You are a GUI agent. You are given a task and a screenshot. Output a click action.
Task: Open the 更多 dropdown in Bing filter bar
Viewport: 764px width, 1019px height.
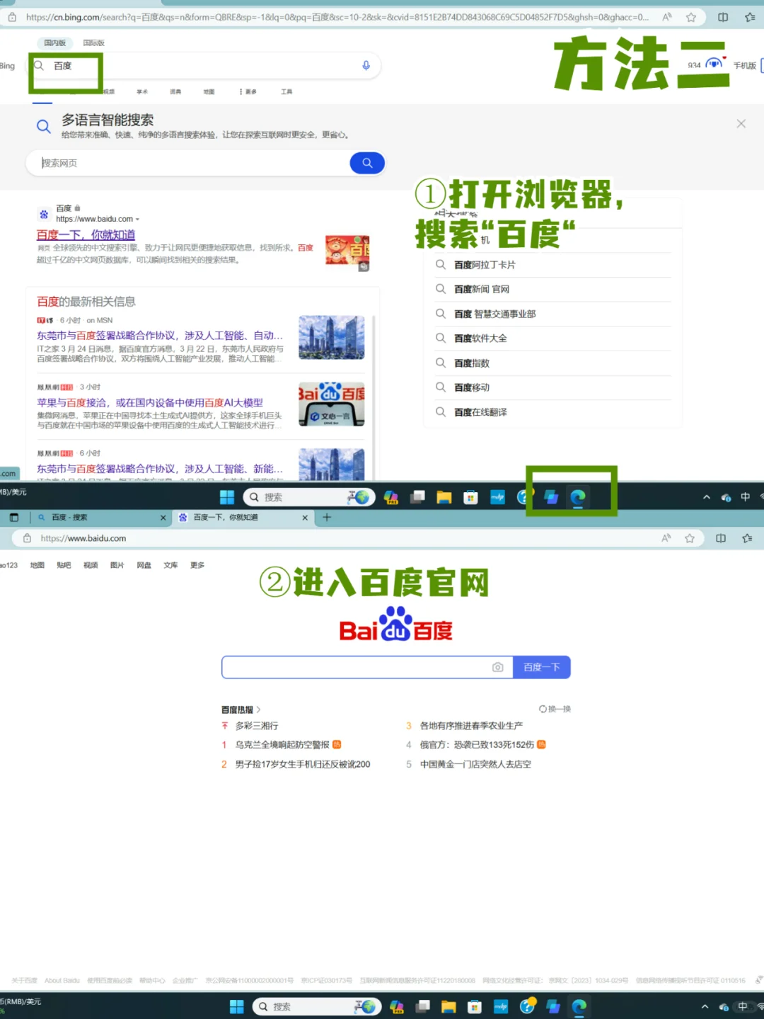(x=248, y=91)
